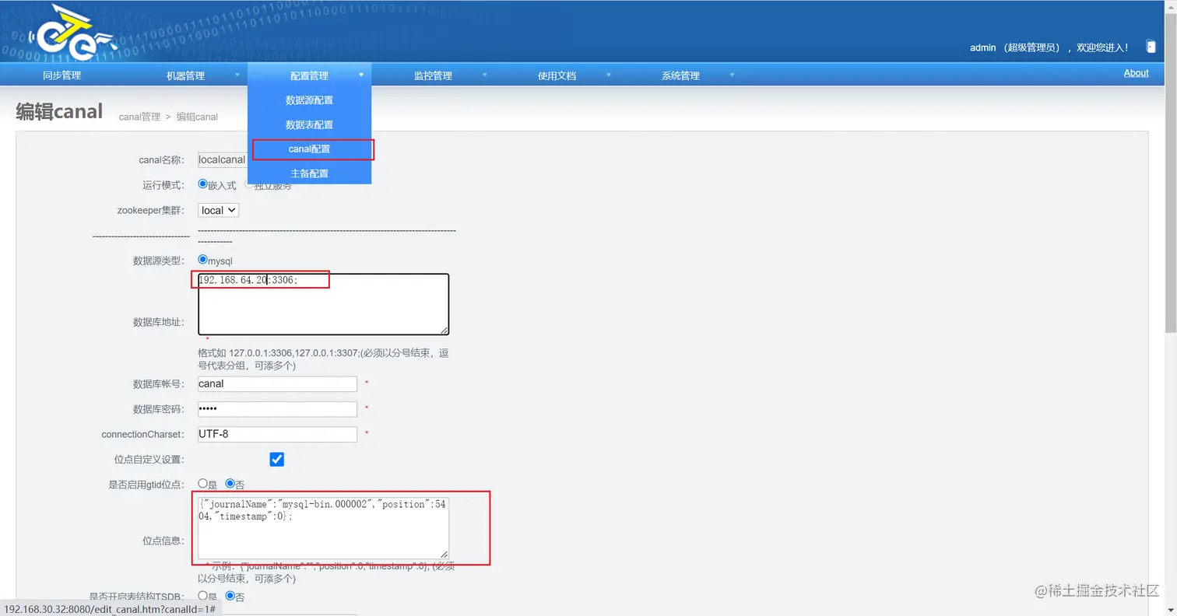Select 否 for 是否开启表结构TSDB
Screen dimensions: 1177x616
(230, 596)
